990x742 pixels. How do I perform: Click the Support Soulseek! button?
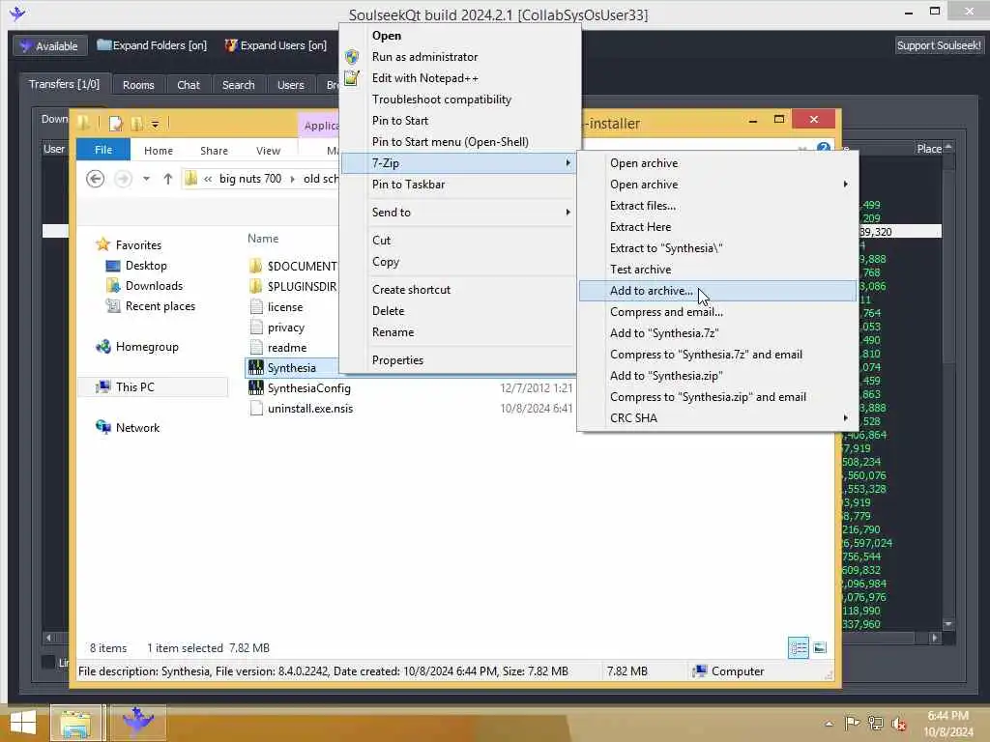tap(938, 45)
